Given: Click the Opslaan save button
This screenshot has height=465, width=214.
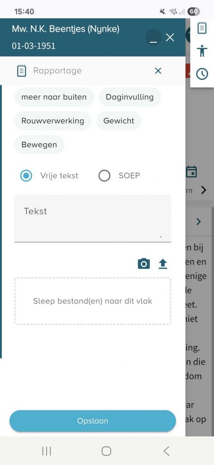Looking at the screenshot, I should [93, 421].
